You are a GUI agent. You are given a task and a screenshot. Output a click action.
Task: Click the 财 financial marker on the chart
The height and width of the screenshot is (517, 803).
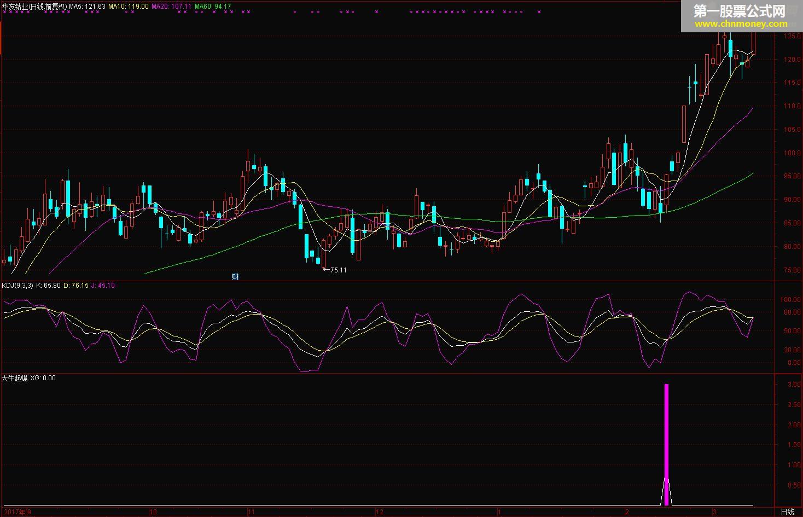click(235, 276)
